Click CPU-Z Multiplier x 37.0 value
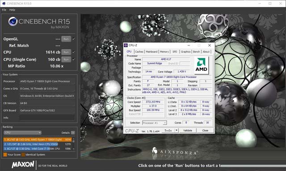This screenshot has height=171, width=286. coord(153,106)
